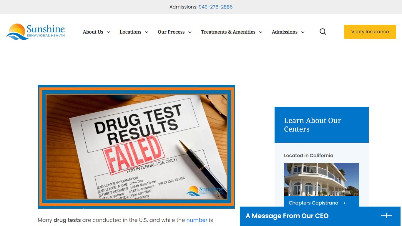Click the Learn About Our Centers heading

312,125
